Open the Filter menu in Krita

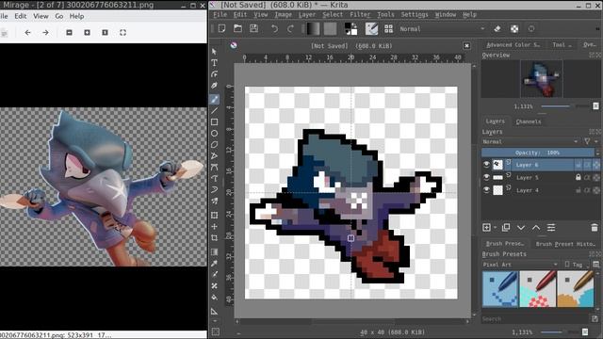[x=360, y=15]
